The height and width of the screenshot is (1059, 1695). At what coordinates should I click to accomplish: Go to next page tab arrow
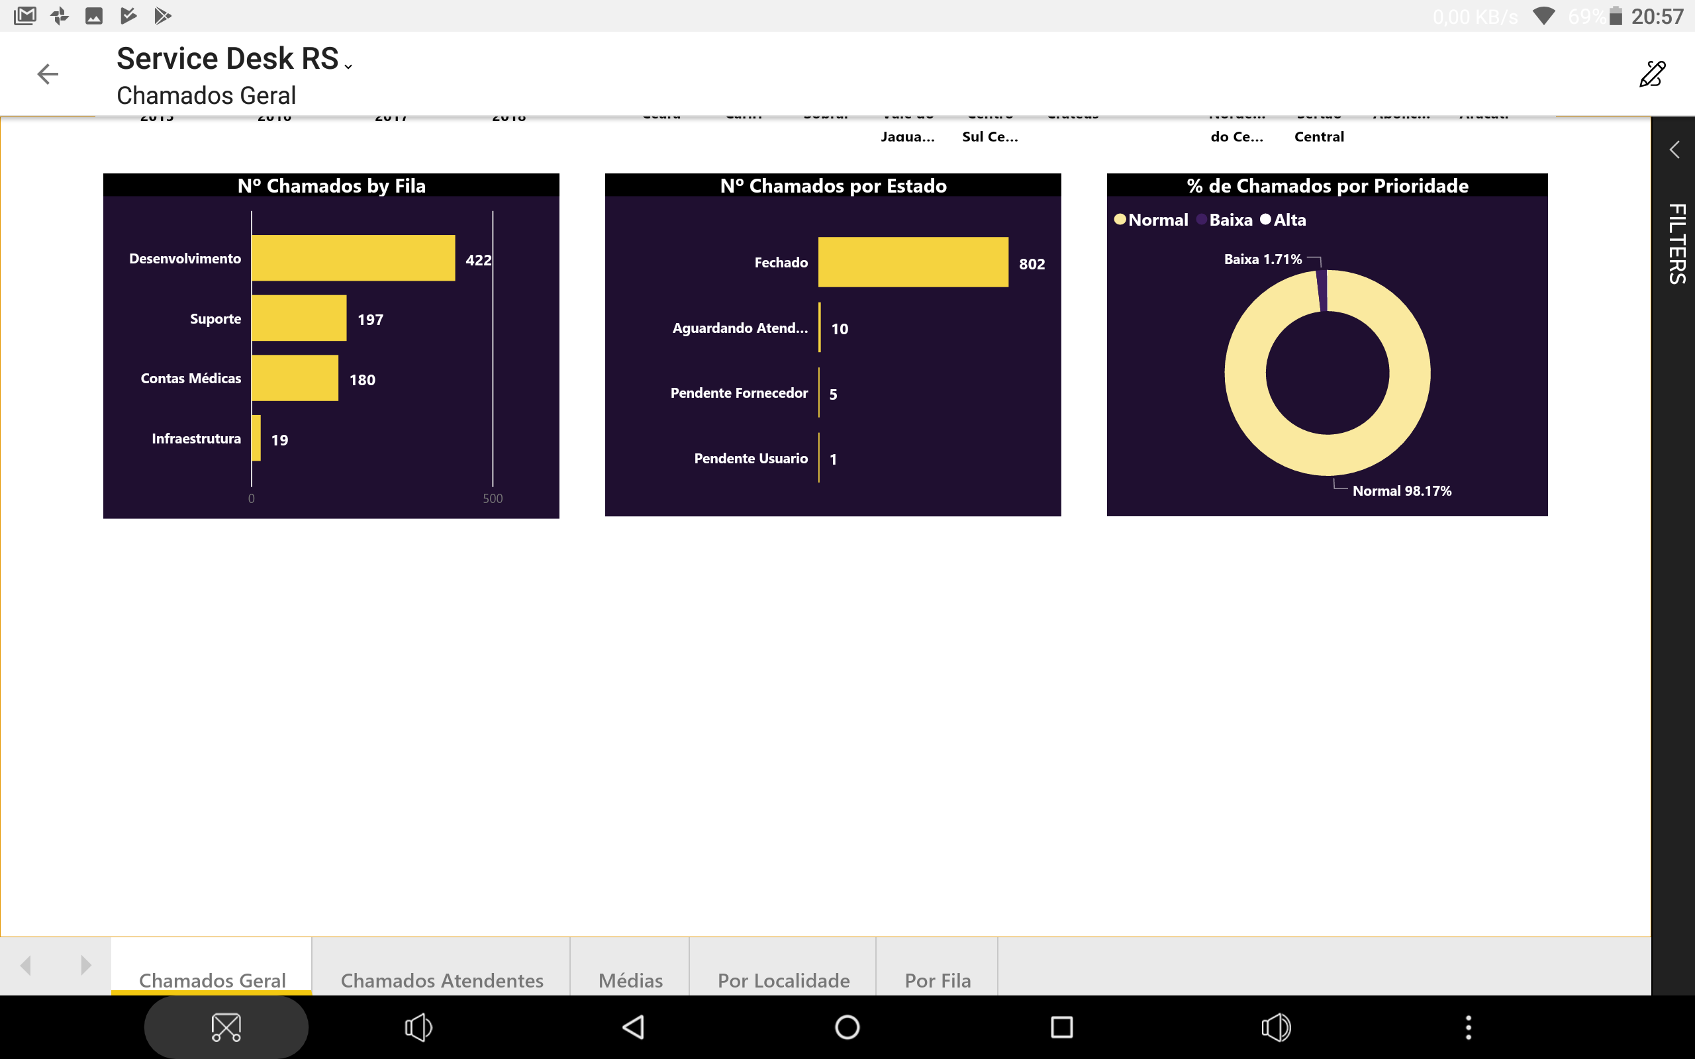85,965
